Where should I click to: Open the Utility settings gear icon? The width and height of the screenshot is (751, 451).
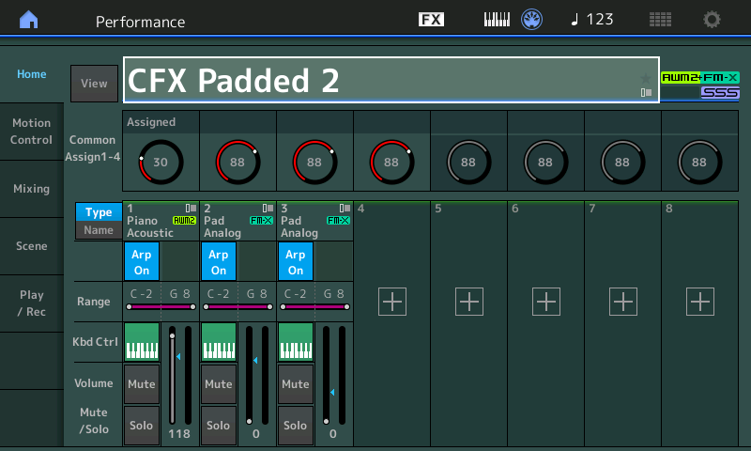coord(713,20)
